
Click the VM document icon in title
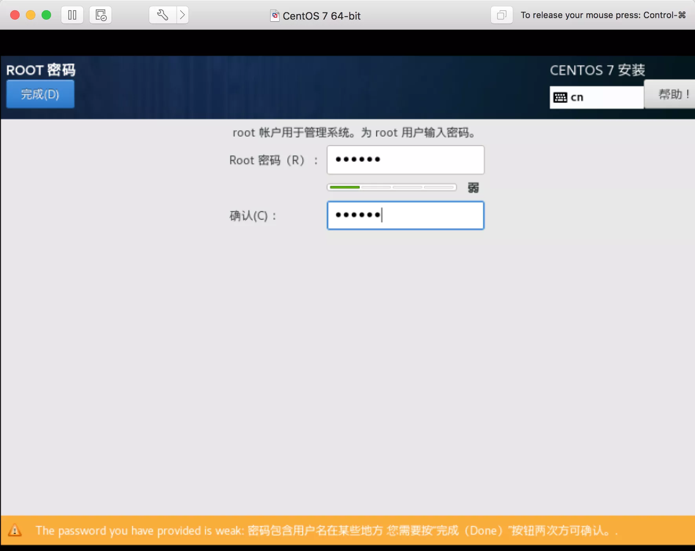tap(275, 16)
